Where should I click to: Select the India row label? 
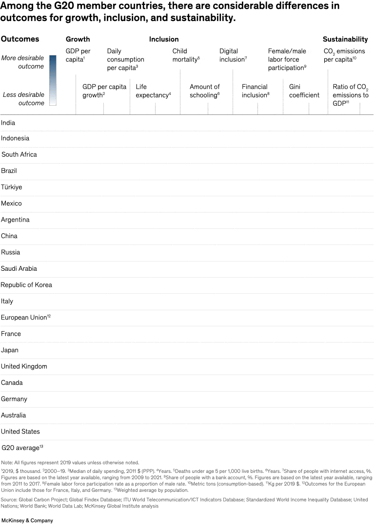click(8, 123)
